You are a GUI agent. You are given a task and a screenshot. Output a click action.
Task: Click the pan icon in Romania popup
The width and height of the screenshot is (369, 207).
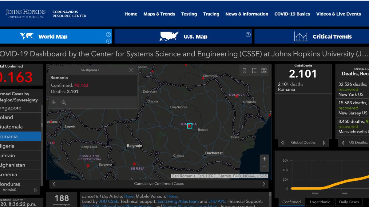coord(54,103)
